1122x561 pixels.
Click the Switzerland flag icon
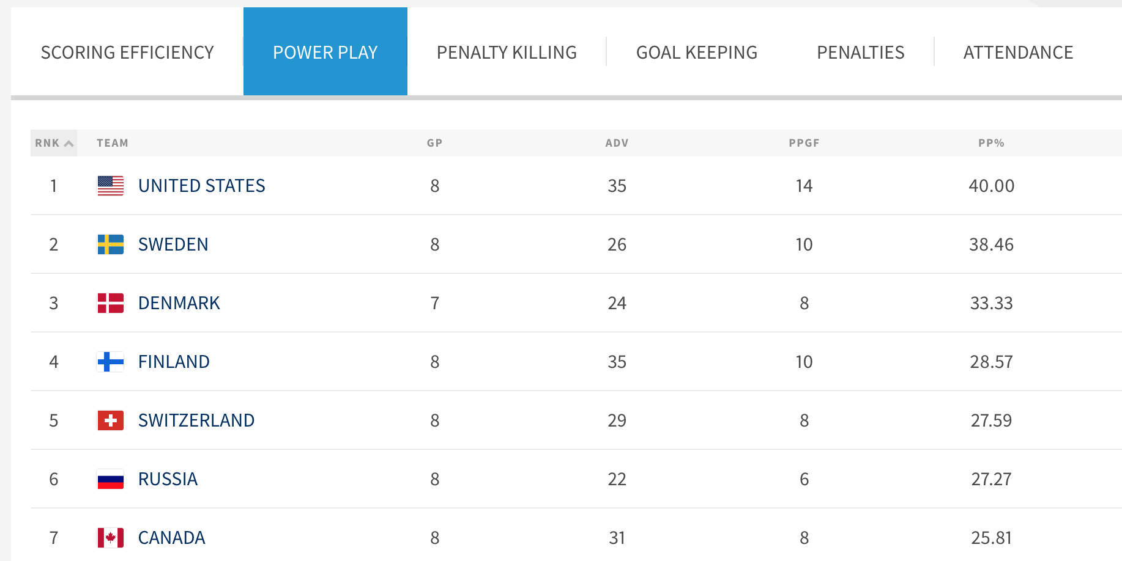111,420
